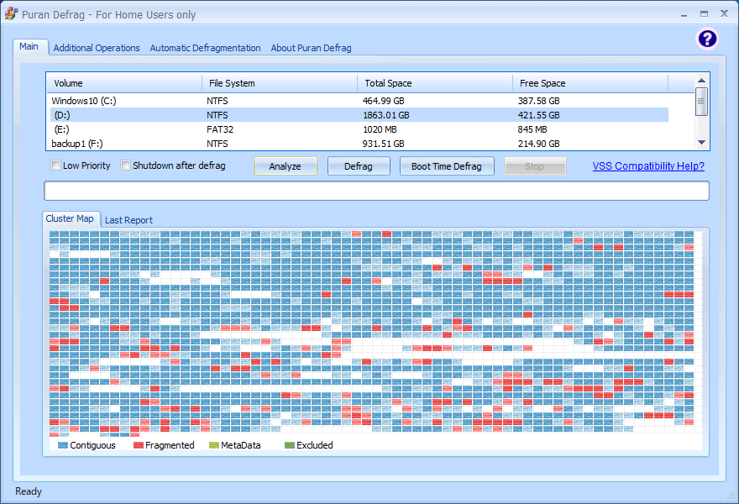This screenshot has height=504, width=739.
Task: Close the Puran Defrag window
Action: (x=725, y=13)
